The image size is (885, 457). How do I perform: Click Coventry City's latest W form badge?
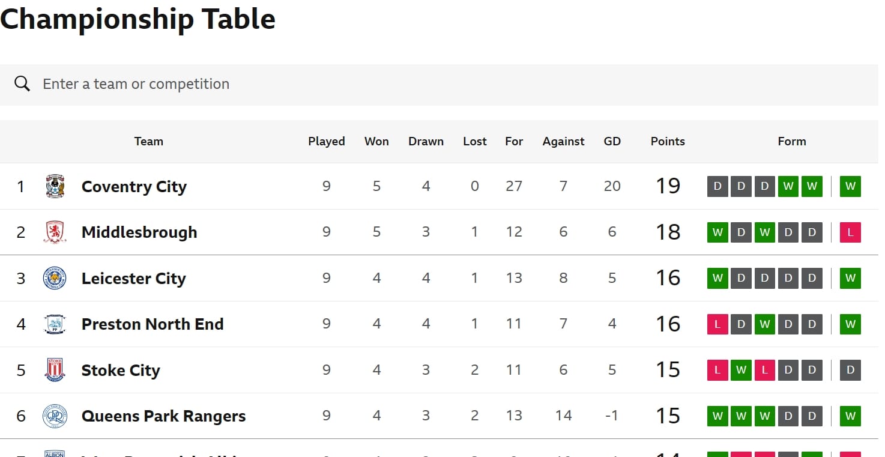850,187
